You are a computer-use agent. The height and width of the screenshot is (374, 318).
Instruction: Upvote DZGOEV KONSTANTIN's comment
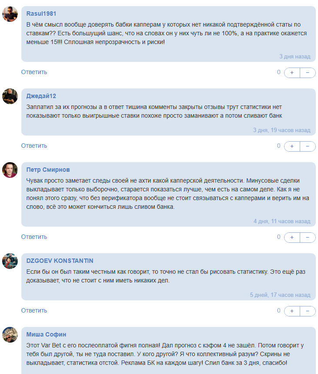click(x=292, y=311)
